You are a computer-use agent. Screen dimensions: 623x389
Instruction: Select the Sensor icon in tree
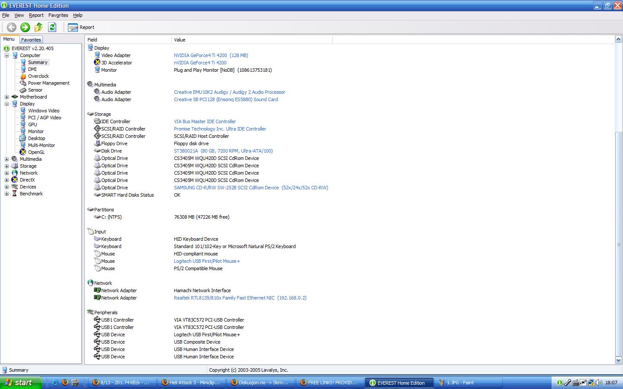[23, 90]
